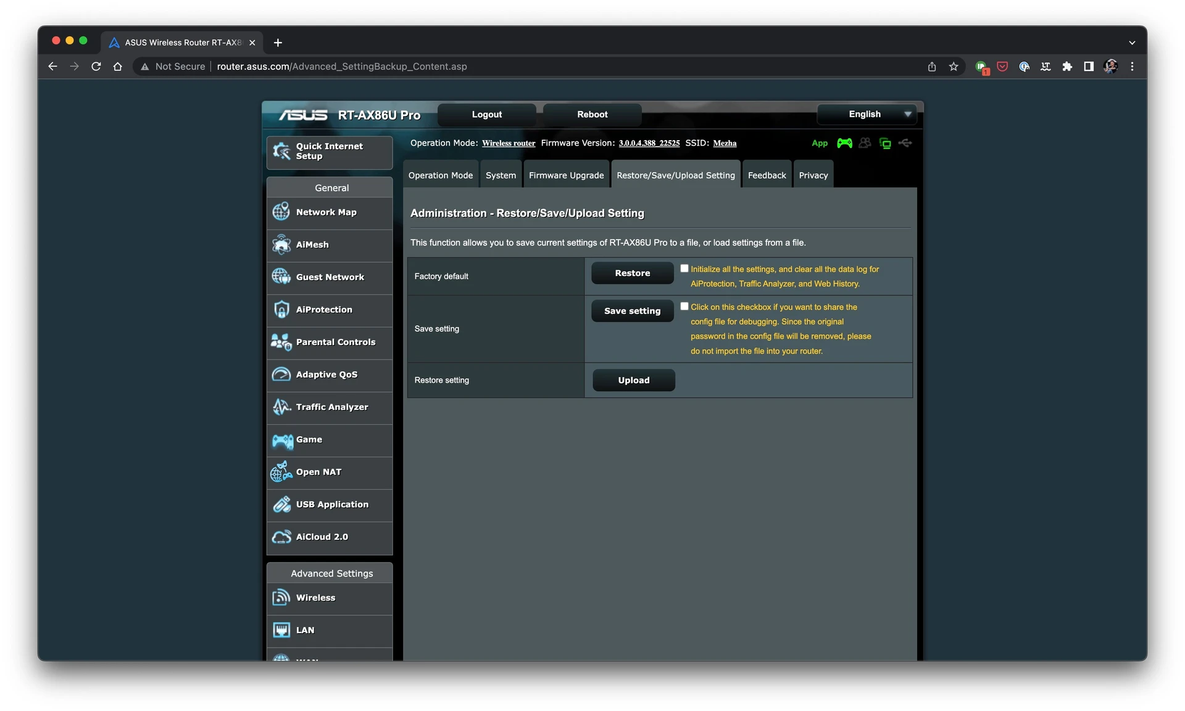This screenshot has height=711, width=1185.
Task: Open the Chrome three-dot menu
Action: (x=1132, y=67)
